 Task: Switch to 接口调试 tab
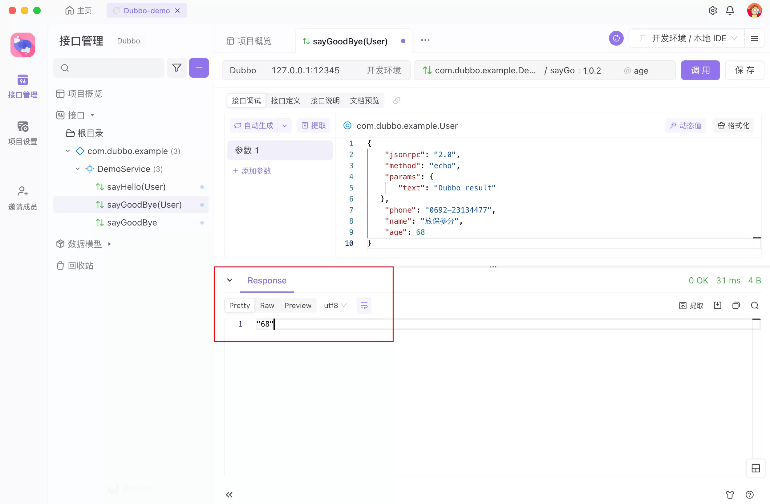(246, 100)
